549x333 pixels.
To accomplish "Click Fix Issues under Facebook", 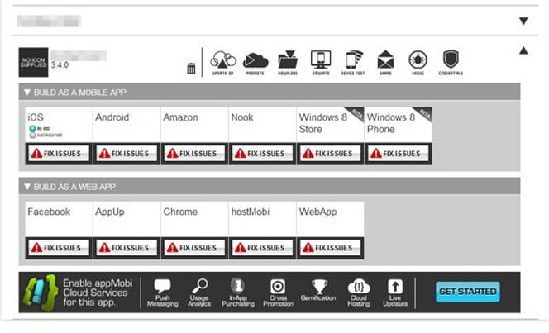I will click(x=59, y=248).
